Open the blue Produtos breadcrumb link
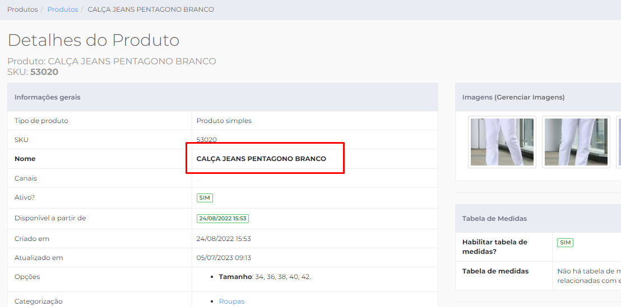The width and height of the screenshot is (621, 307). (x=63, y=10)
